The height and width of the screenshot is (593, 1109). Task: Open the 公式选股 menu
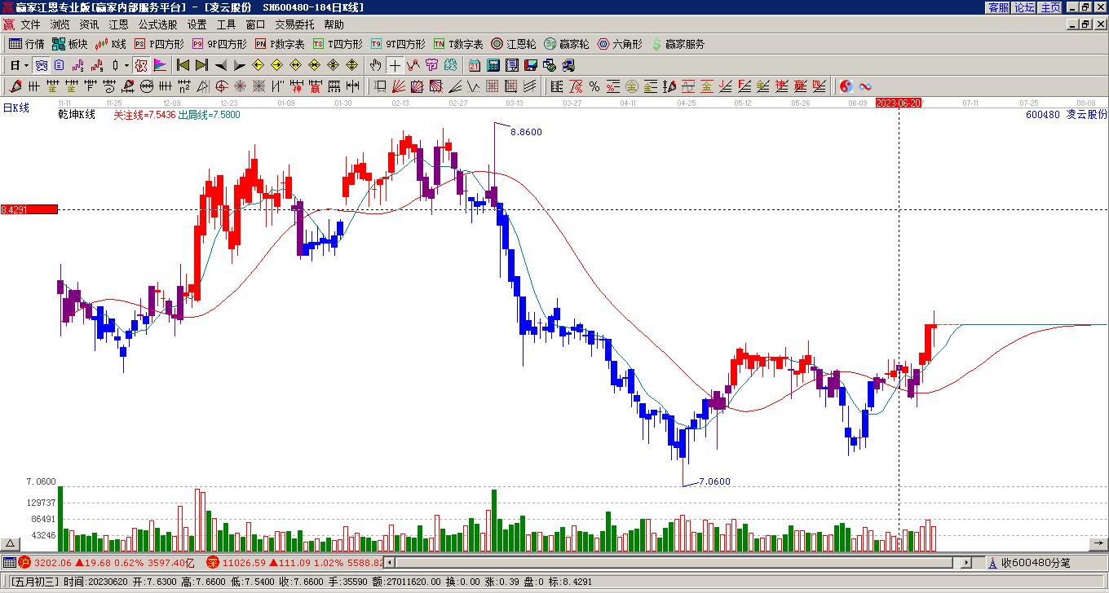(157, 25)
